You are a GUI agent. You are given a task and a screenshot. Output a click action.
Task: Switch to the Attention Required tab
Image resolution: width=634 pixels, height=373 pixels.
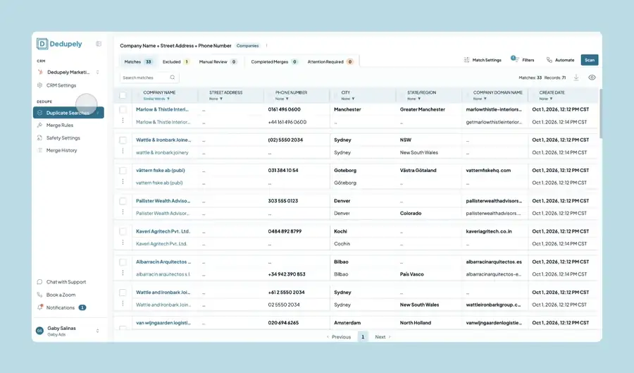coord(330,62)
